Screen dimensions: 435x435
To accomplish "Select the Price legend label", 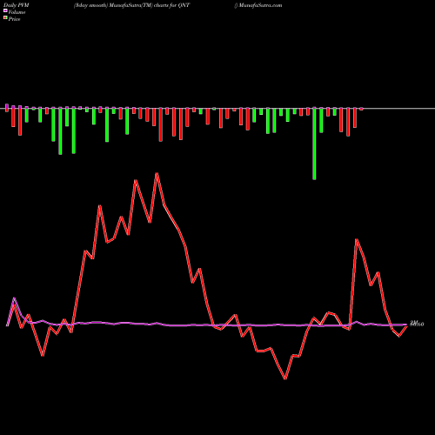I will click(x=14, y=19).
